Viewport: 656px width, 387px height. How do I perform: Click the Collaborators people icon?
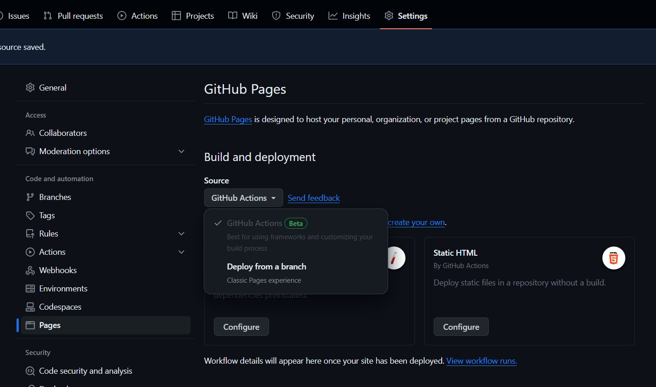[30, 133]
